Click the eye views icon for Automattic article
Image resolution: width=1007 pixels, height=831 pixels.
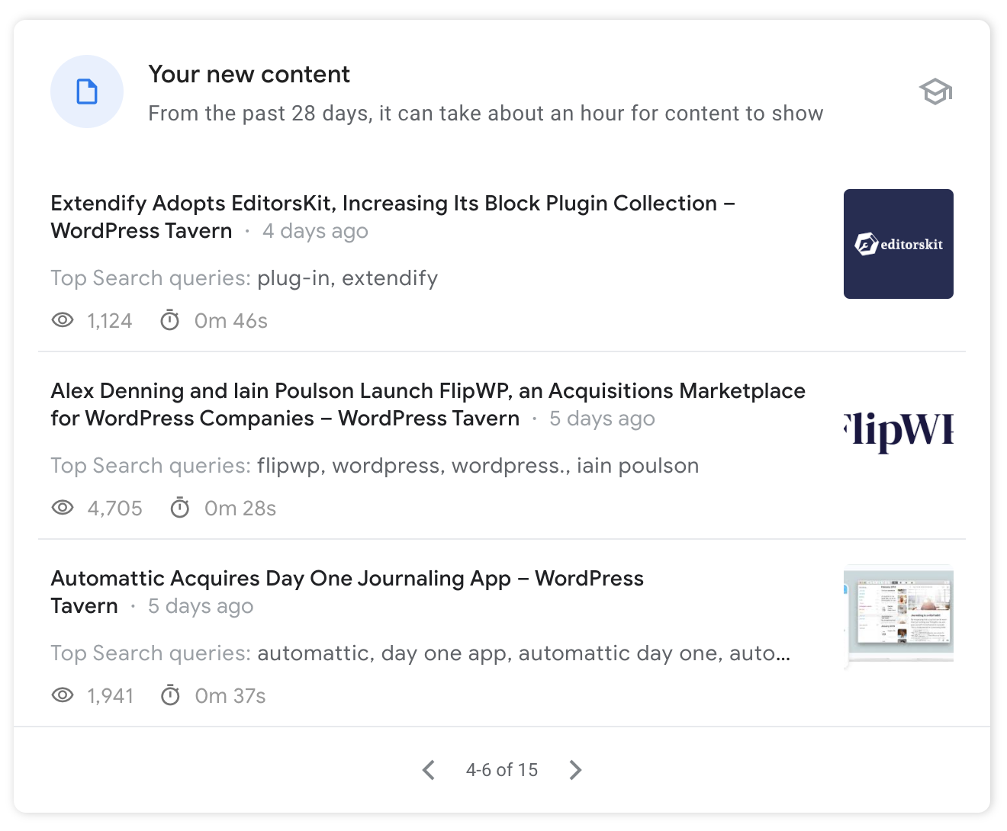pos(63,695)
